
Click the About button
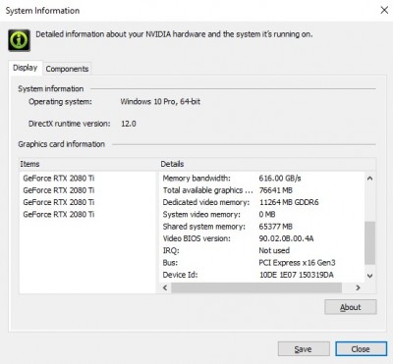pos(351,307)
